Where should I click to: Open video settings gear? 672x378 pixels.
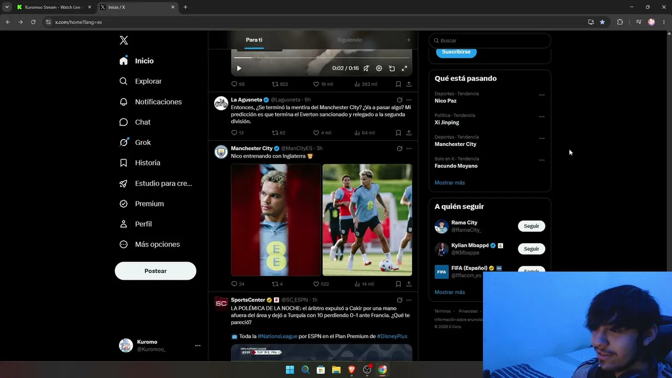(x=379, y=68)
